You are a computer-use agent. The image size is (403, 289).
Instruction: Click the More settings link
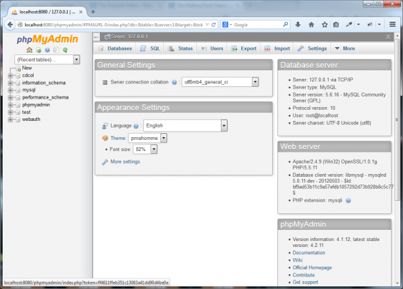point(125,162)
